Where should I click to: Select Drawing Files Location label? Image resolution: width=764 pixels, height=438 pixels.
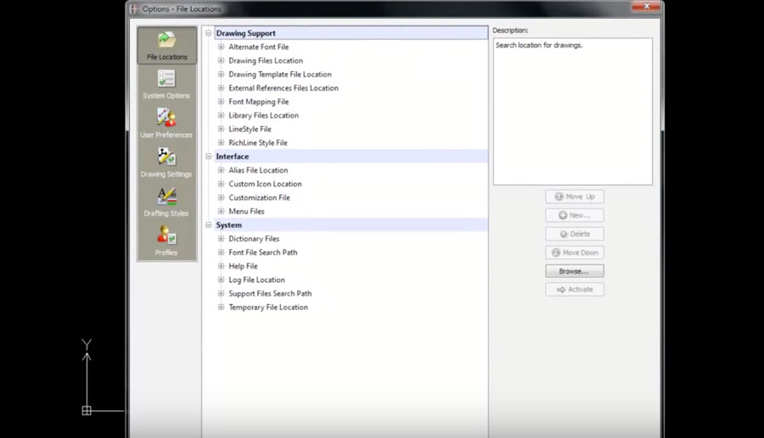266,60
